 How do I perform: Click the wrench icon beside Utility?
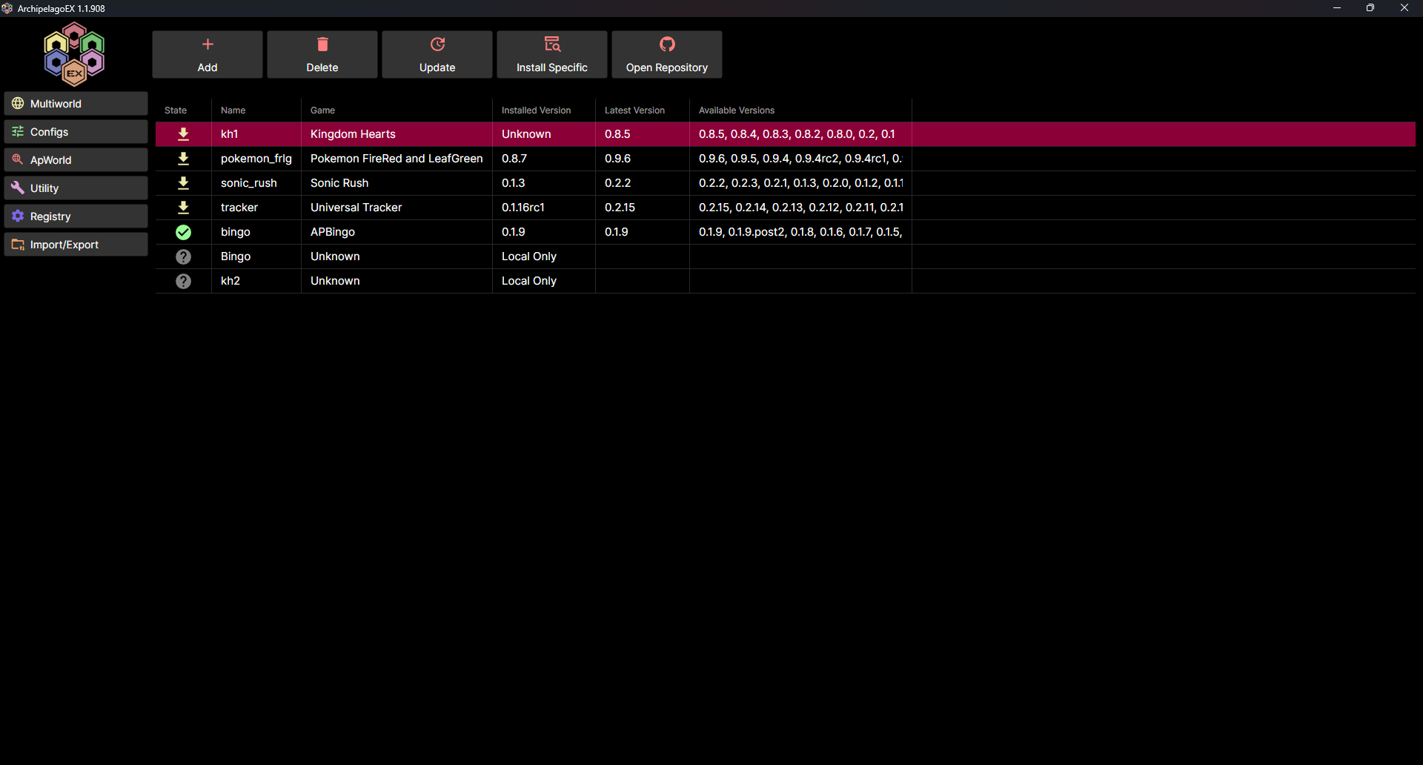(18, 188)
